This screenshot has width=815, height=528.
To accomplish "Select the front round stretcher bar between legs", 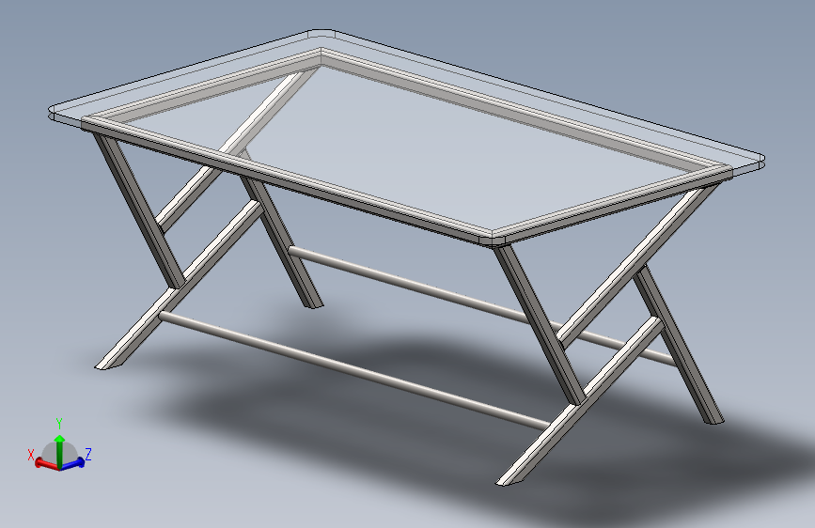I will 353,369.
